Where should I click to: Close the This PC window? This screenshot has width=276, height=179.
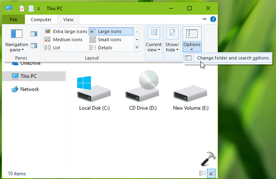pos(208,8)
